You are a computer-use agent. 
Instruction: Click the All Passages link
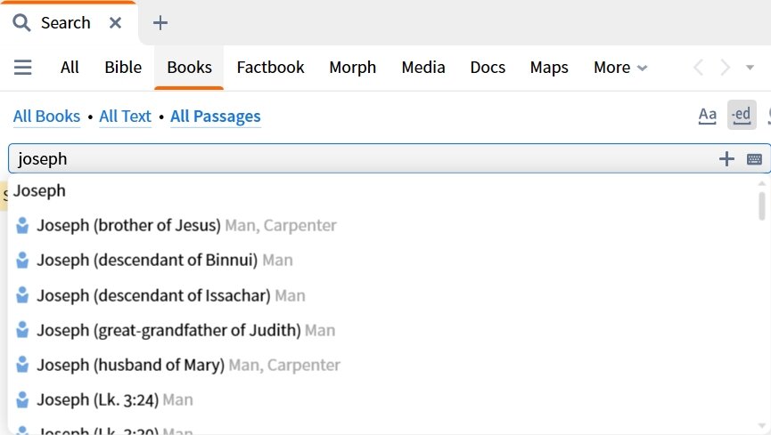click(216, 117)
